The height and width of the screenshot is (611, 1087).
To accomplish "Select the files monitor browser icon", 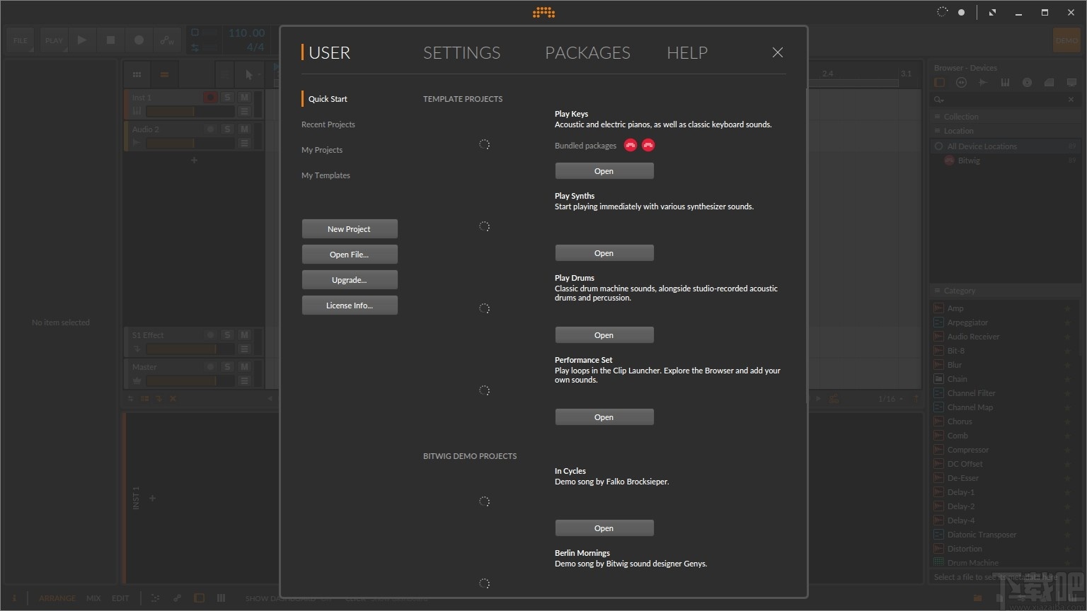I will click(1071, 83).
